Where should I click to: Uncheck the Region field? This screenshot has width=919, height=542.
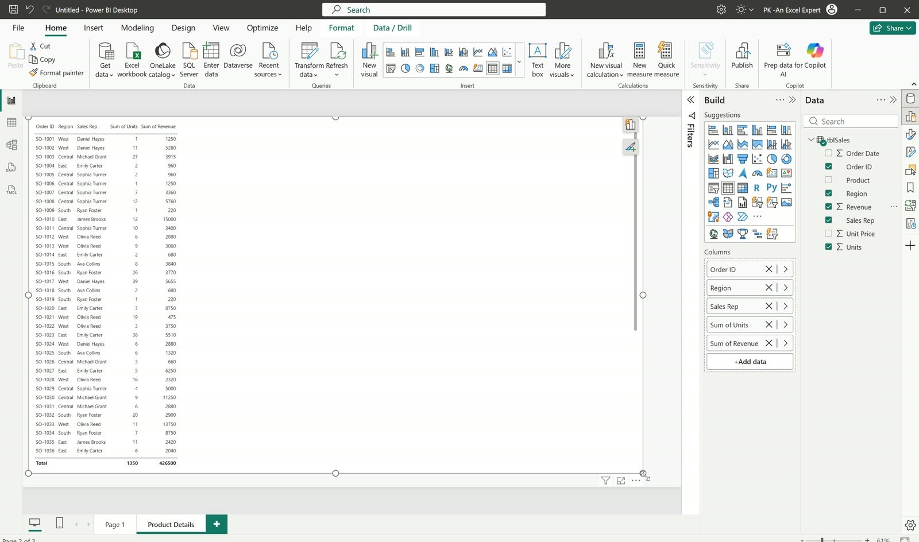pyautogui.click(x=828, y=193)
